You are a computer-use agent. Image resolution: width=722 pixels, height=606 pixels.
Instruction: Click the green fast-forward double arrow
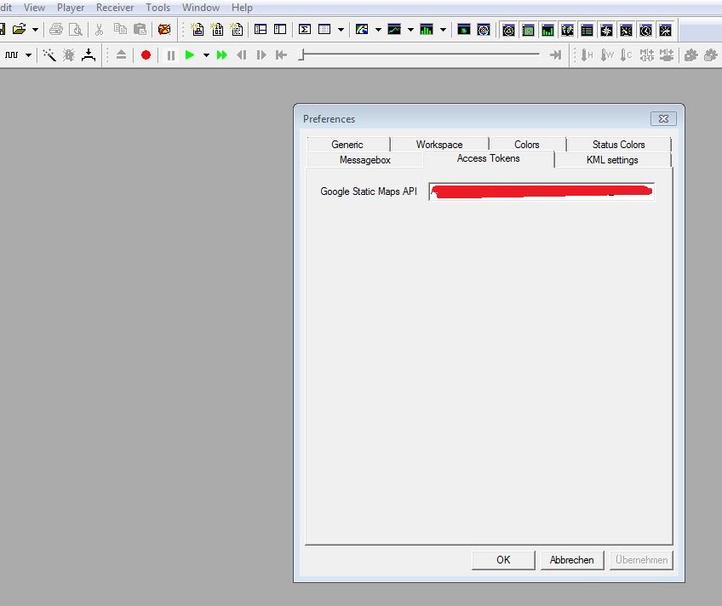point(222,55)
